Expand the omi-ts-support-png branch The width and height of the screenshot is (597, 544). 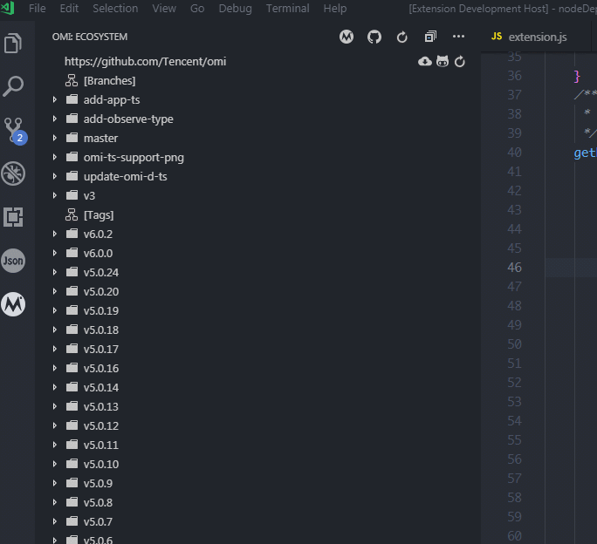(x=55, y=157)
